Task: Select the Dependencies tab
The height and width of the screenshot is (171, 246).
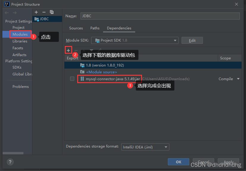Action: pos(119,28)
